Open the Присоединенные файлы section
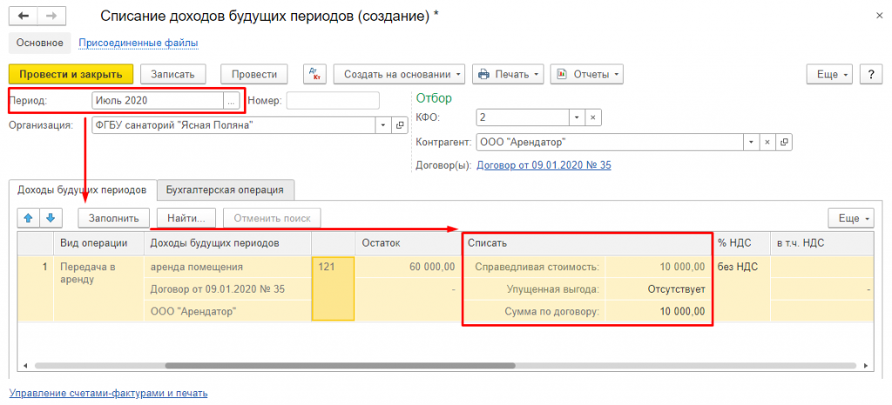The image size is (892, 405). (138, 43)
